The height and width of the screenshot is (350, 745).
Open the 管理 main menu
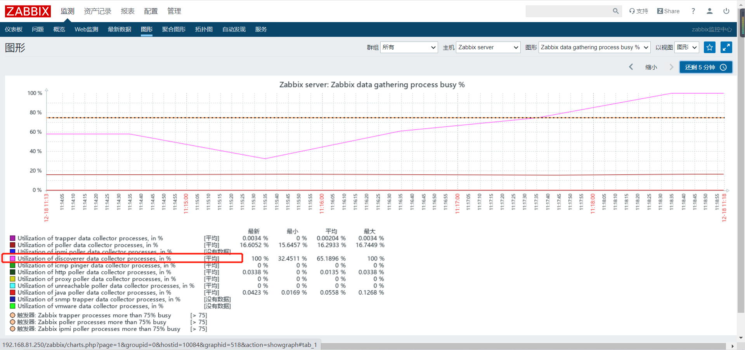(x=174, y=11)
